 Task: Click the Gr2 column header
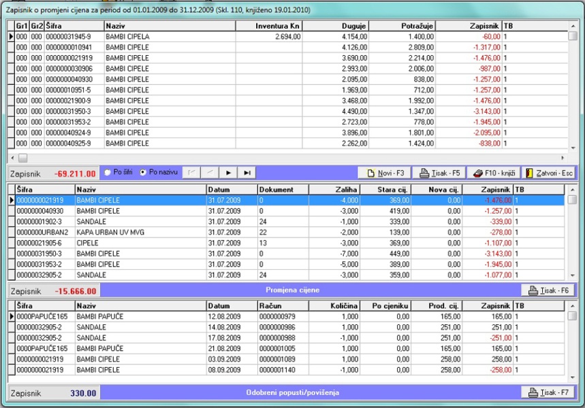[x=37, y=26]
